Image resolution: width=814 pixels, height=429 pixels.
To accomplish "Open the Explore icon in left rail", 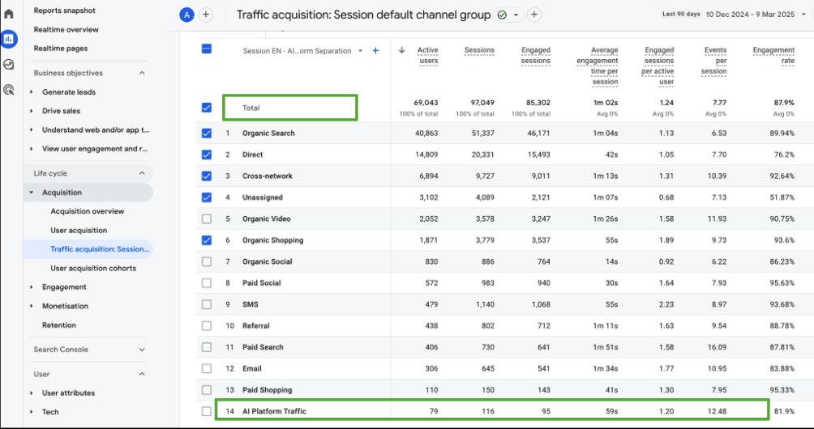I will point(9,65).
